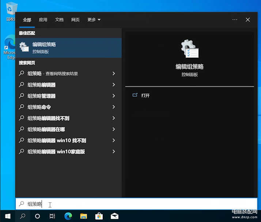Launch Microsoft Edge from the taskbar

68,216
